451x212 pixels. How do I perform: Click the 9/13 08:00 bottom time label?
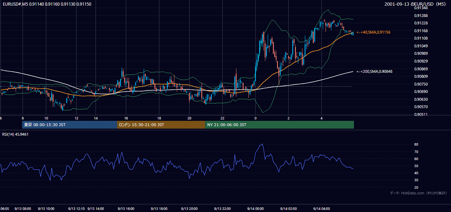[x=23, y=209]
